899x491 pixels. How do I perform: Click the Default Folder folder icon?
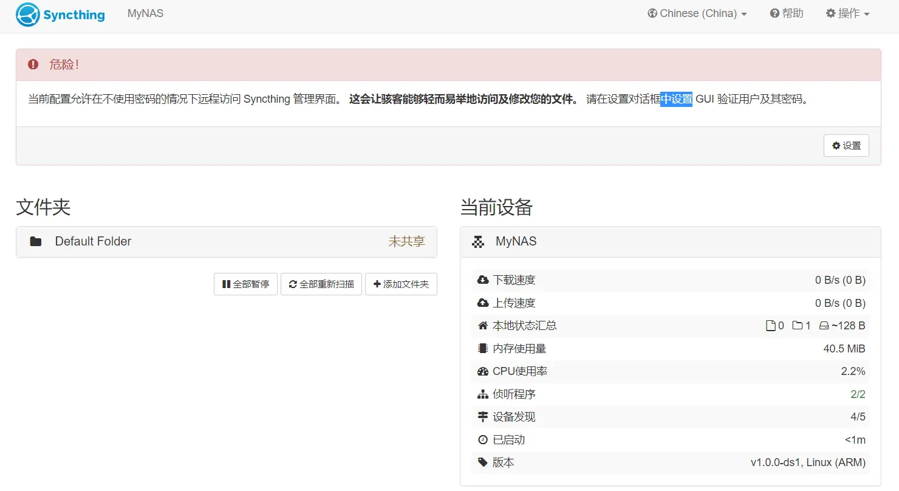pyautogui.click(x=36, y=242)
